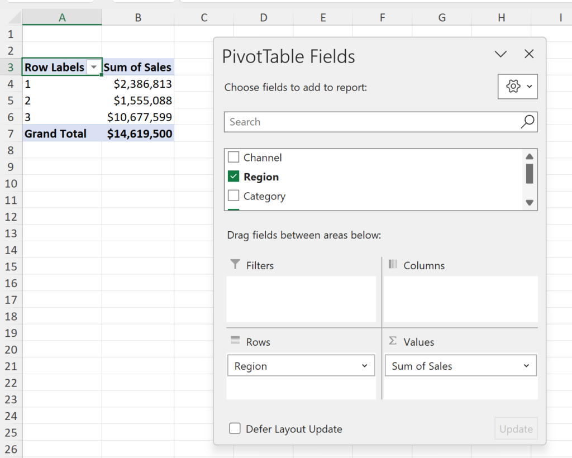Select column B header
The width and height of the screenshot is (572, 458).
point(138,18)
